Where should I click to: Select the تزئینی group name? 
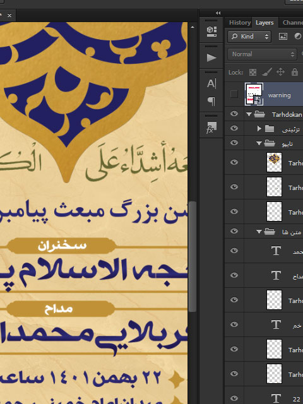coord(291,129)
